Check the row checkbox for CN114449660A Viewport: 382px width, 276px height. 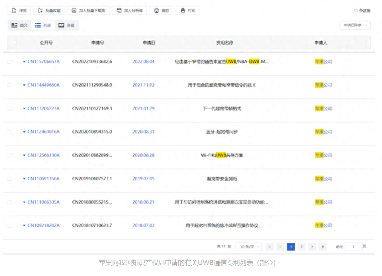click(x=10, y=85)
